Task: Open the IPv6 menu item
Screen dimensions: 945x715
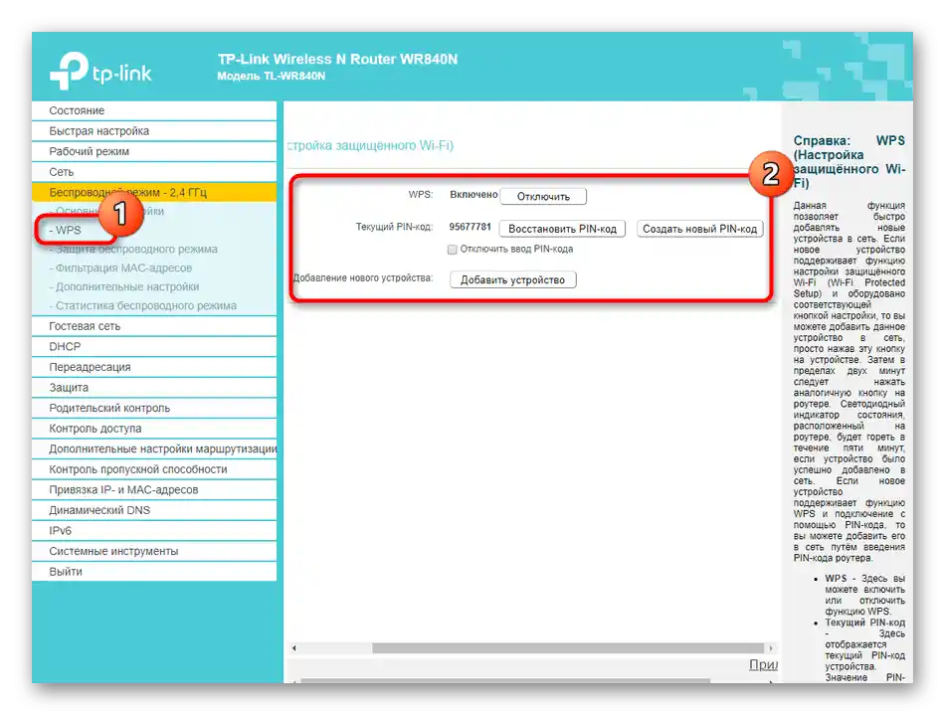Action: (154, 531)
